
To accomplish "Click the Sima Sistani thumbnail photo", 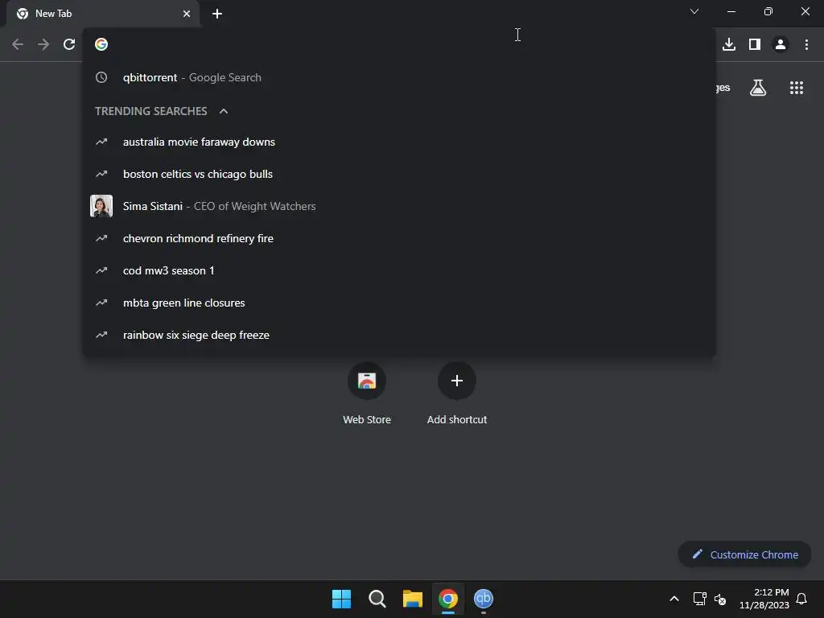I will (101, 206).
